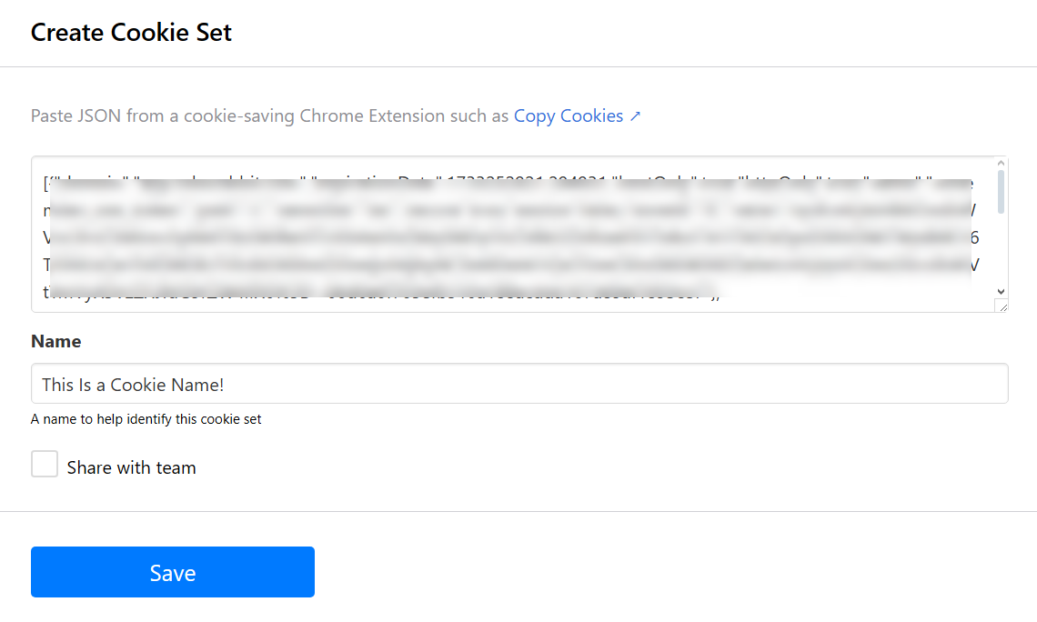Screen dimensions: 1037x622
Task: Click the resize grip of the JSON textarea
Action: click(1002, 306)
